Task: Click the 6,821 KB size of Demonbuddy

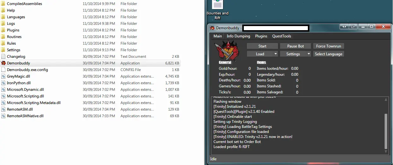Action: 172,63
